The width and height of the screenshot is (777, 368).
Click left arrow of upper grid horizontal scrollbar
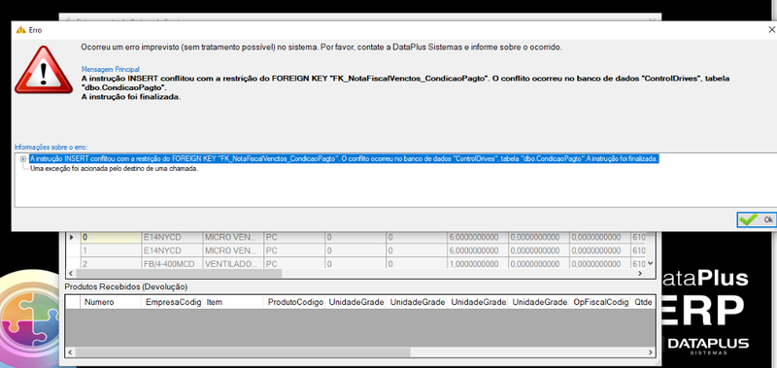pos(71,274)
